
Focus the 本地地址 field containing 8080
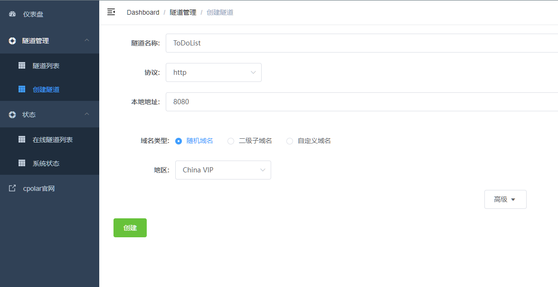click(x=362, y=102)
